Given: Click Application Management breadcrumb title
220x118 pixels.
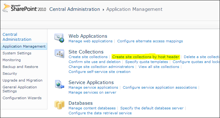Looking at the screenshot, I should click(134, 9).
